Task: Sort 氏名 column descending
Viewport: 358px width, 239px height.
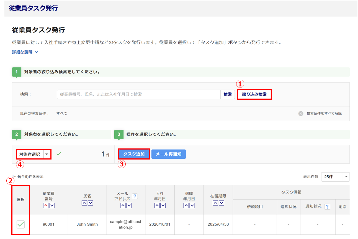Action: (90, 203)
